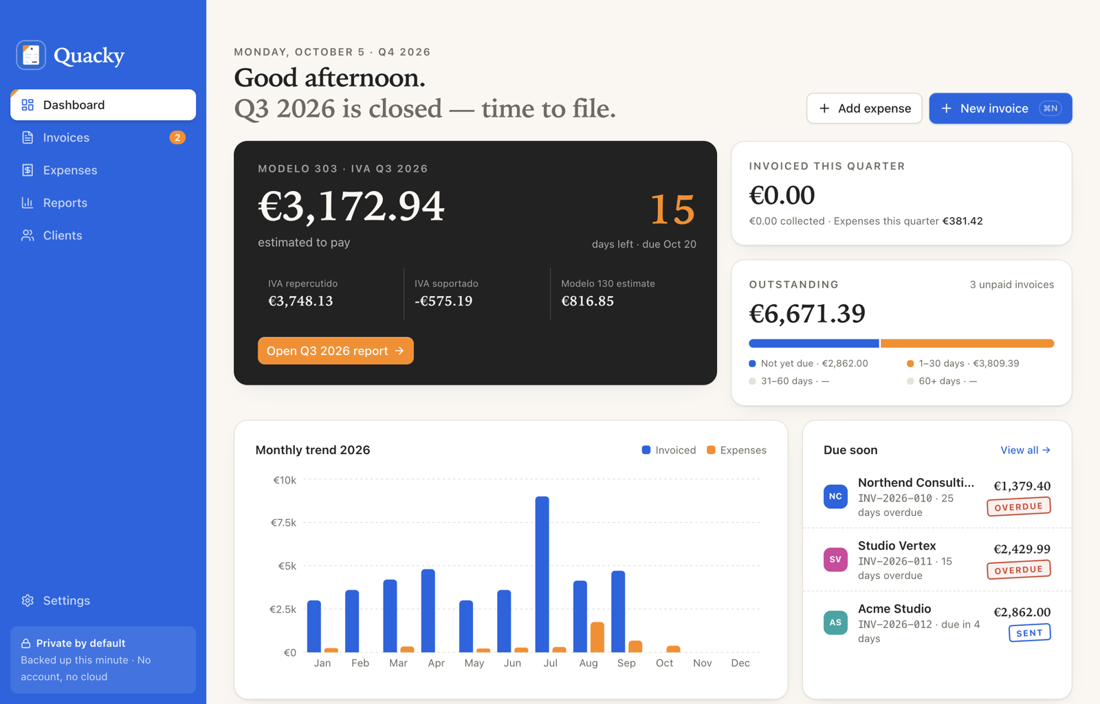The width and height of the screenshot is (1100, 704).
Task: Click the orange Expenses legend swatch
Action: pyautogui.click(x=711, y=450)
